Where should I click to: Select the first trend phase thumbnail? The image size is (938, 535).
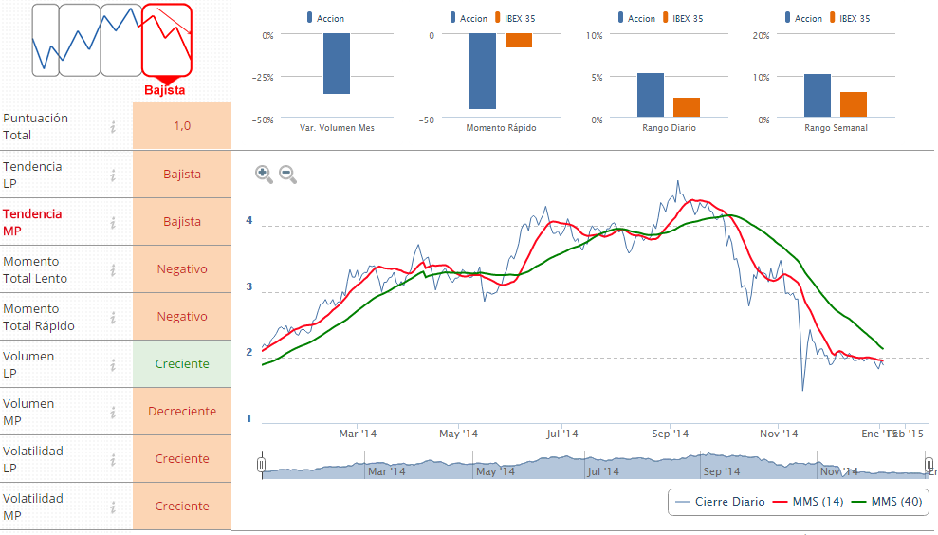click(46, 40)
